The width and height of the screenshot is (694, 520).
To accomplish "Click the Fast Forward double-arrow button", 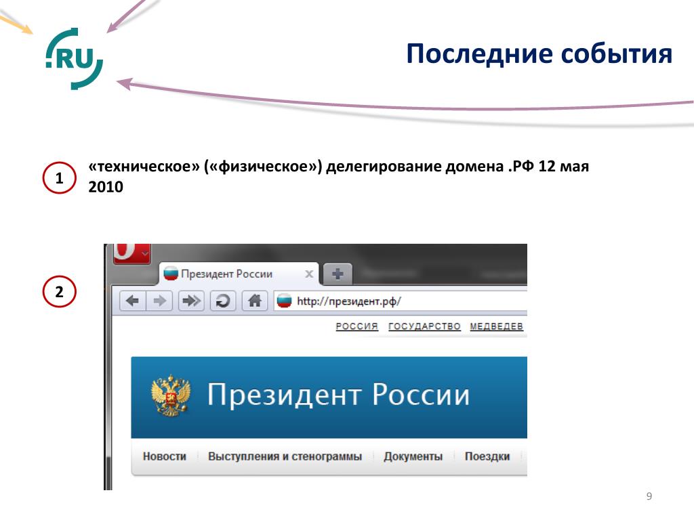I will click(191, 301).
